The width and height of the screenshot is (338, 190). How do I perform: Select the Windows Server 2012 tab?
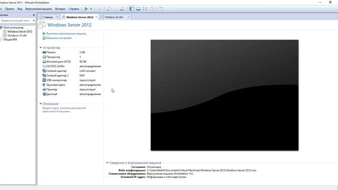80,17
